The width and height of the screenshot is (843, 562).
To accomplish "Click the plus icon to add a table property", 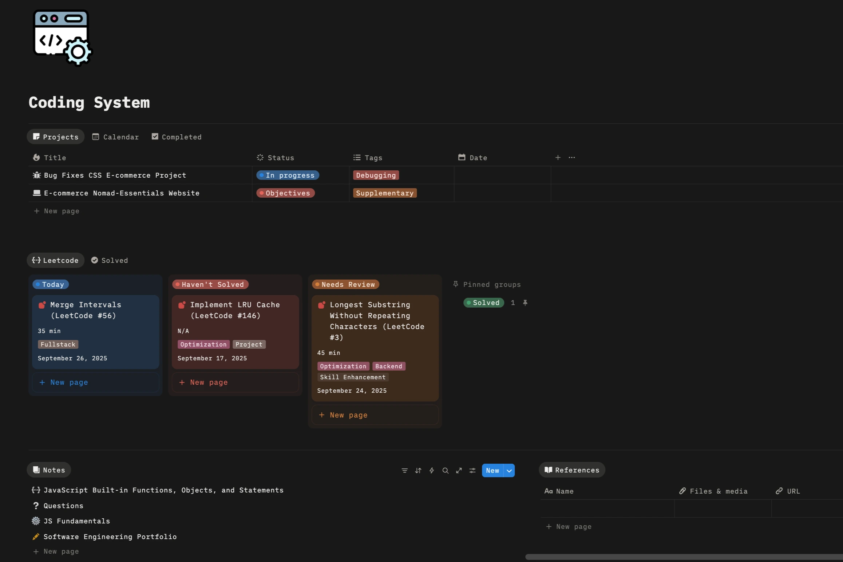I will (x=558, y=157).
